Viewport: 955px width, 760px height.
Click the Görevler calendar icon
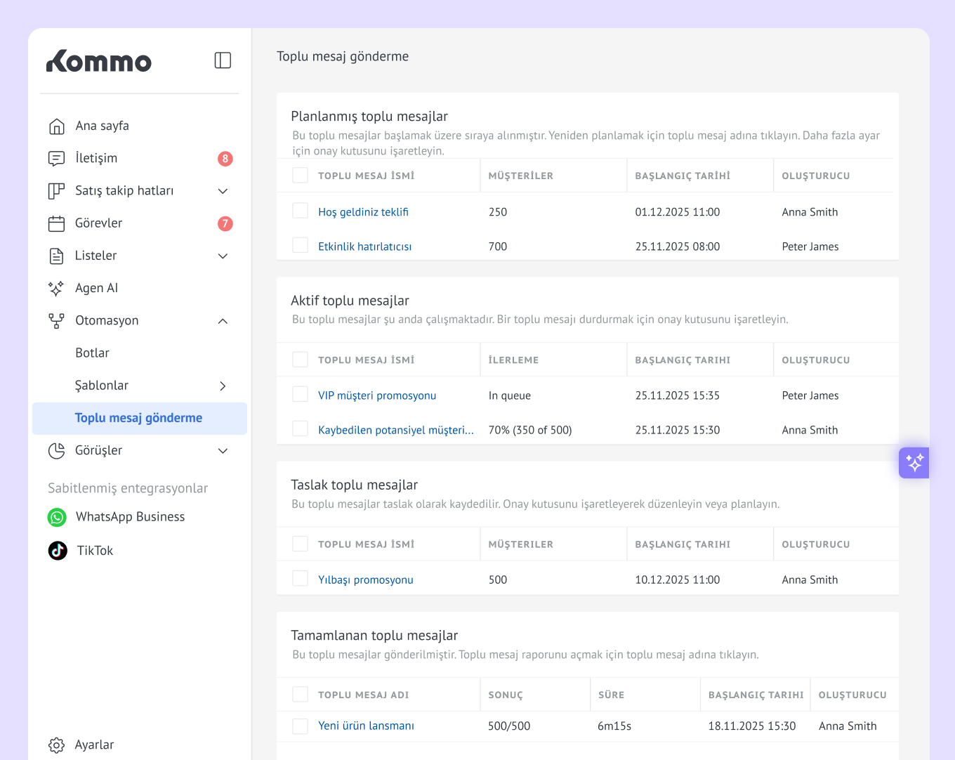[57, 223]
